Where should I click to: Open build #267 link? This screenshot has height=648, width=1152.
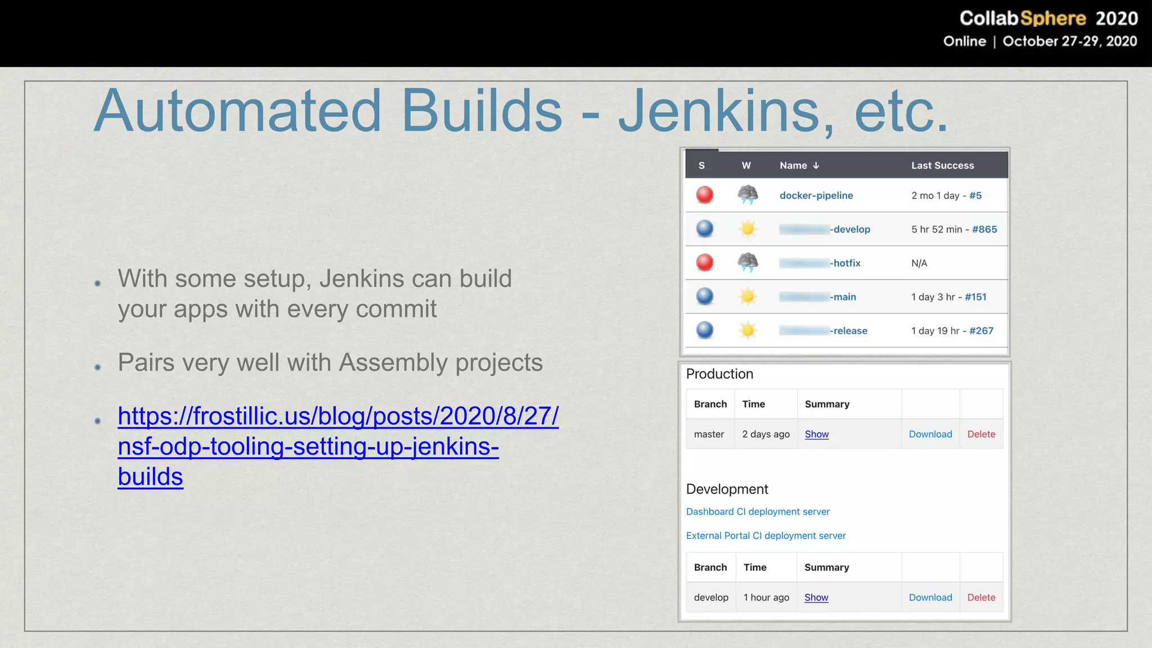point(981,330)
